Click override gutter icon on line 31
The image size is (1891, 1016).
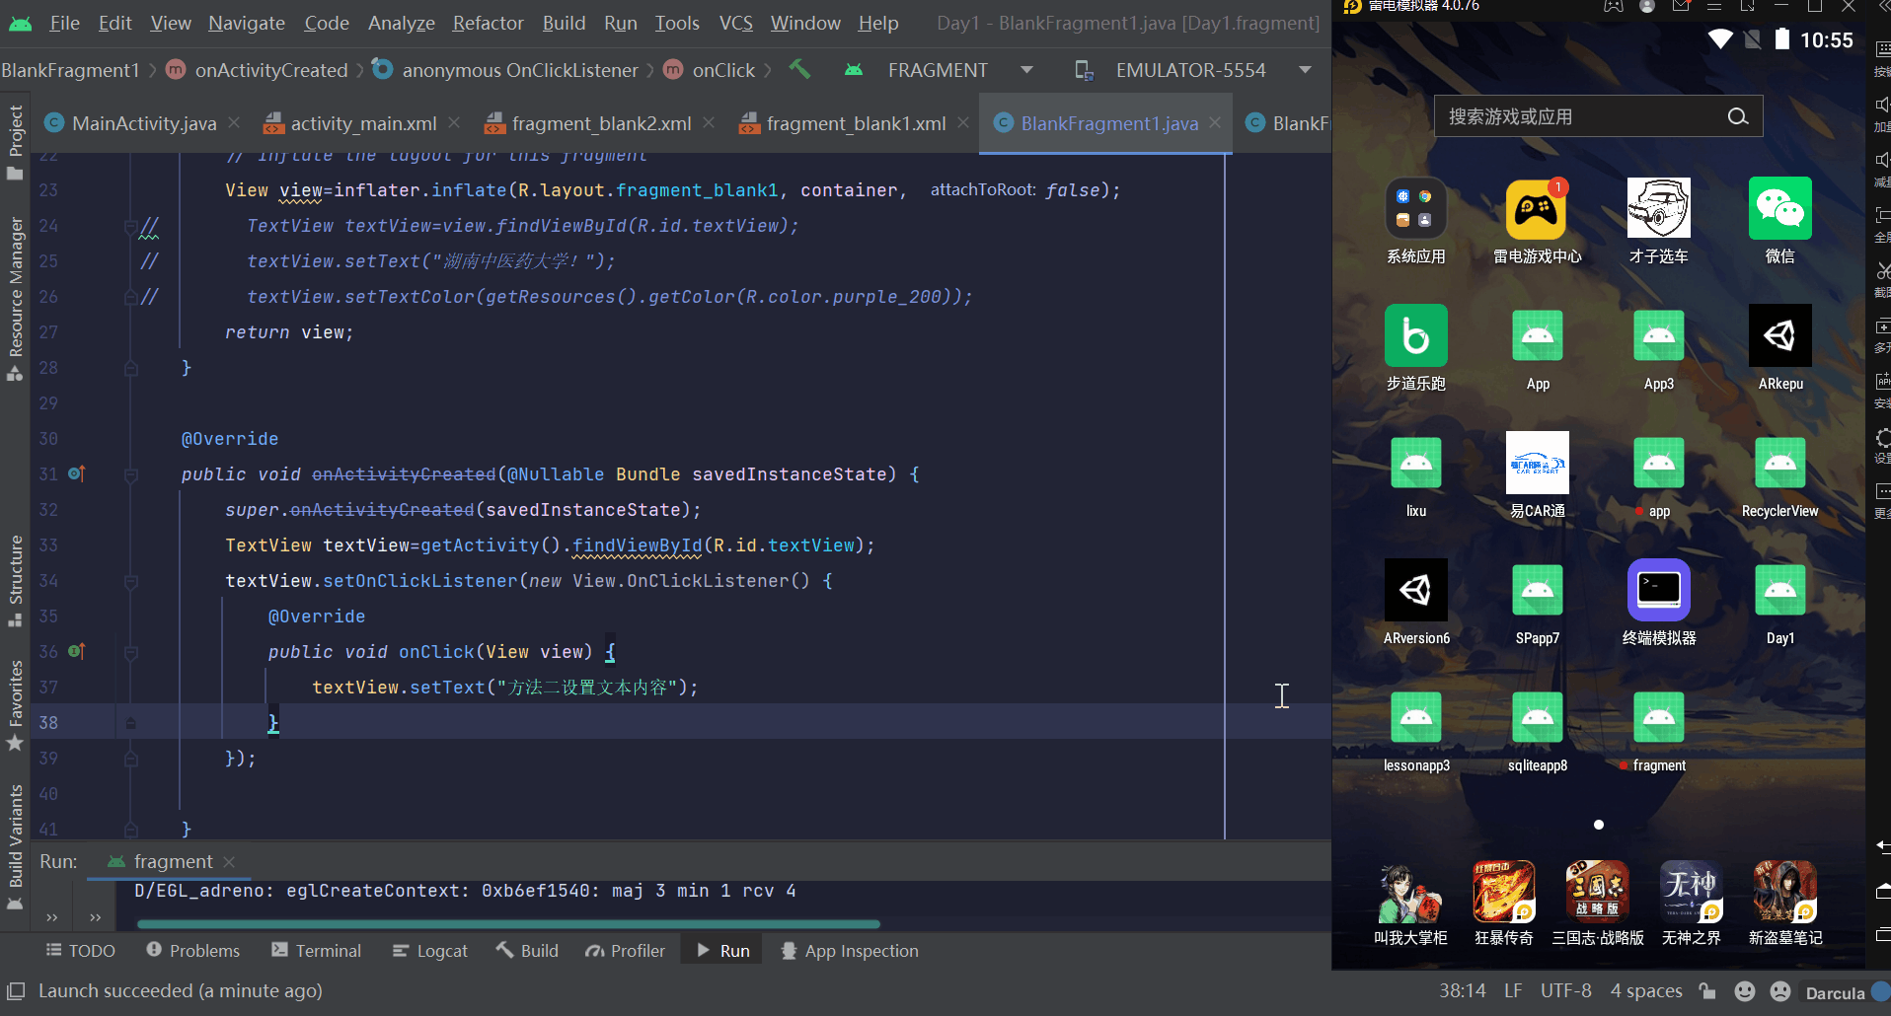77,473
